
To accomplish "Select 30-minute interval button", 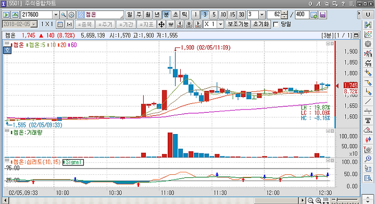I will point(242,15).
